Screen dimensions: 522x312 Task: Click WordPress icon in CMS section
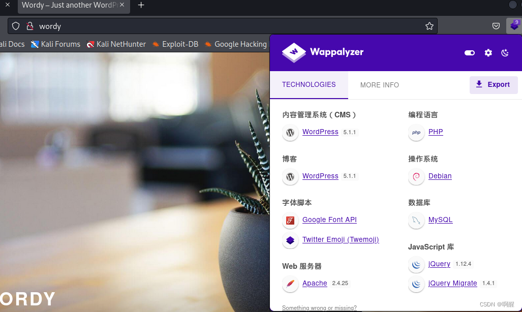pos(290,133)
